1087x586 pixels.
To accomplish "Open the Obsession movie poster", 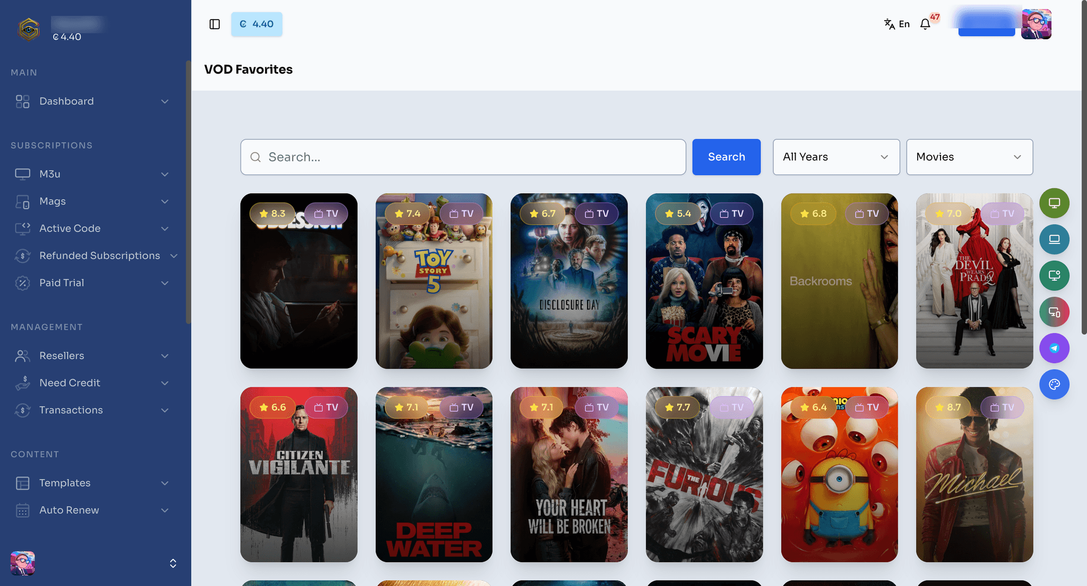I will (299, 281).
